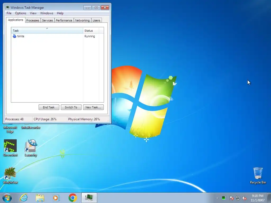This screenshot has height=203, width=271.
Task: Launch Google Chrome from the taskbar
Action: click(x=73, y=198)
